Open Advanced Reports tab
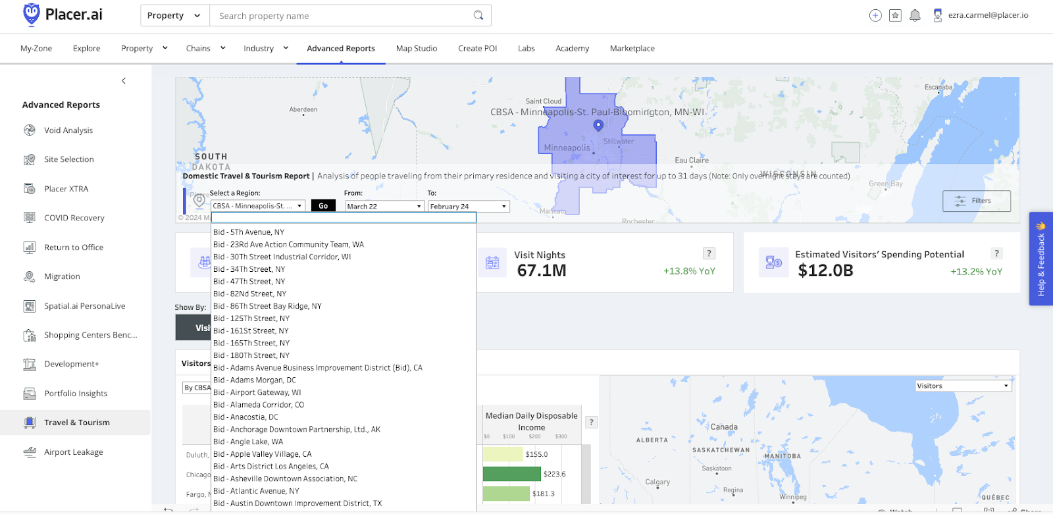 click(x=341, y=48)
